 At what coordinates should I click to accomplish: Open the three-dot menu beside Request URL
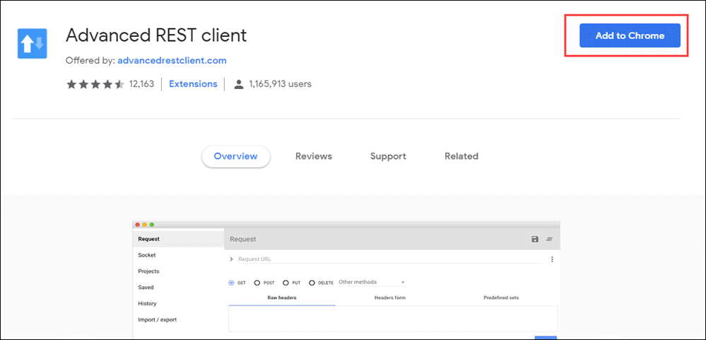pyautogui.click(x=552, y=259)
